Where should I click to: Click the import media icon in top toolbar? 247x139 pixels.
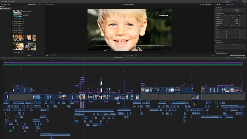point(2,2)
